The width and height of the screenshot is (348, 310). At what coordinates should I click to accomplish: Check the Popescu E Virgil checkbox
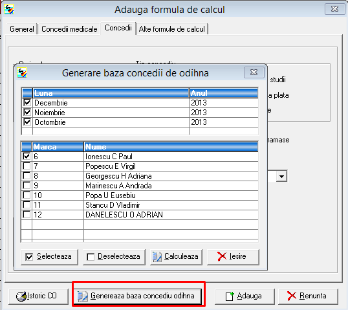click(x=27, y=166)
